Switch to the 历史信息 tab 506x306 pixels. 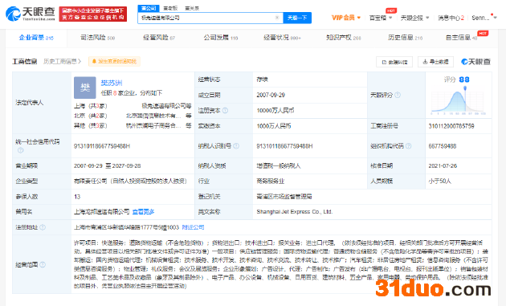coord(406,38)
